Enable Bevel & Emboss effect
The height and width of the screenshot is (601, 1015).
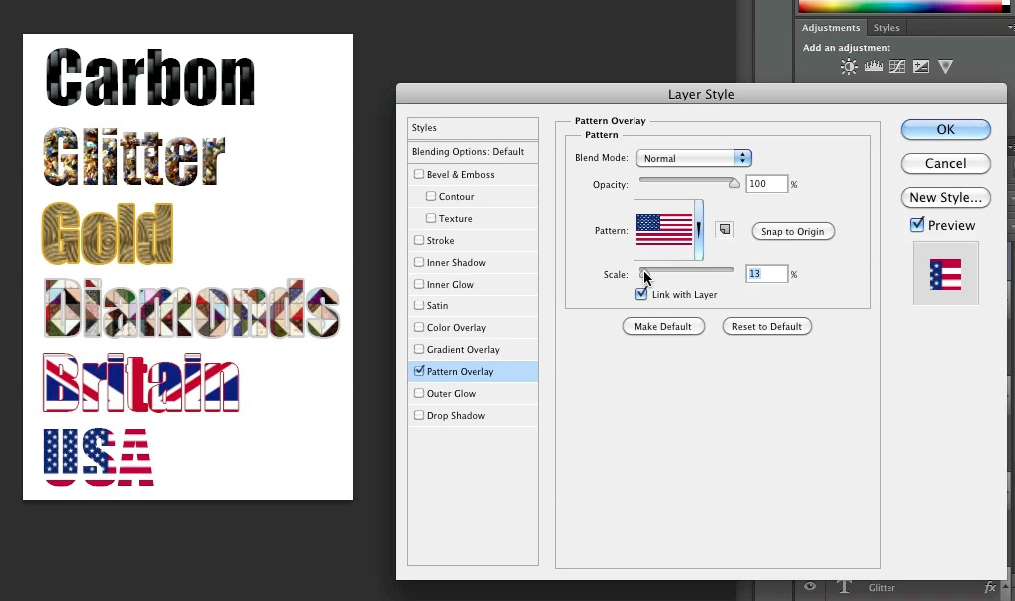(x=419, y=174)
